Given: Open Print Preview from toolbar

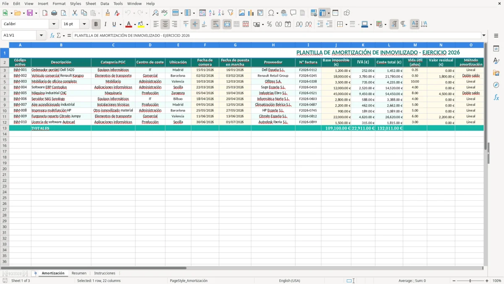Looking at the screenshot, I should click(x=63, y=13).
